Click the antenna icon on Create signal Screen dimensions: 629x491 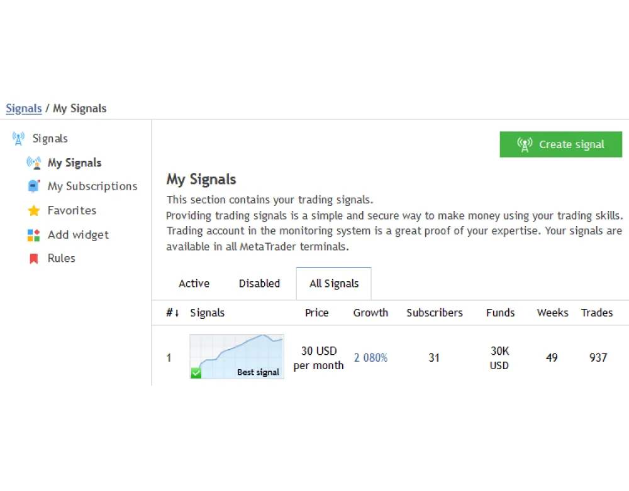click(x=525, y=144)
